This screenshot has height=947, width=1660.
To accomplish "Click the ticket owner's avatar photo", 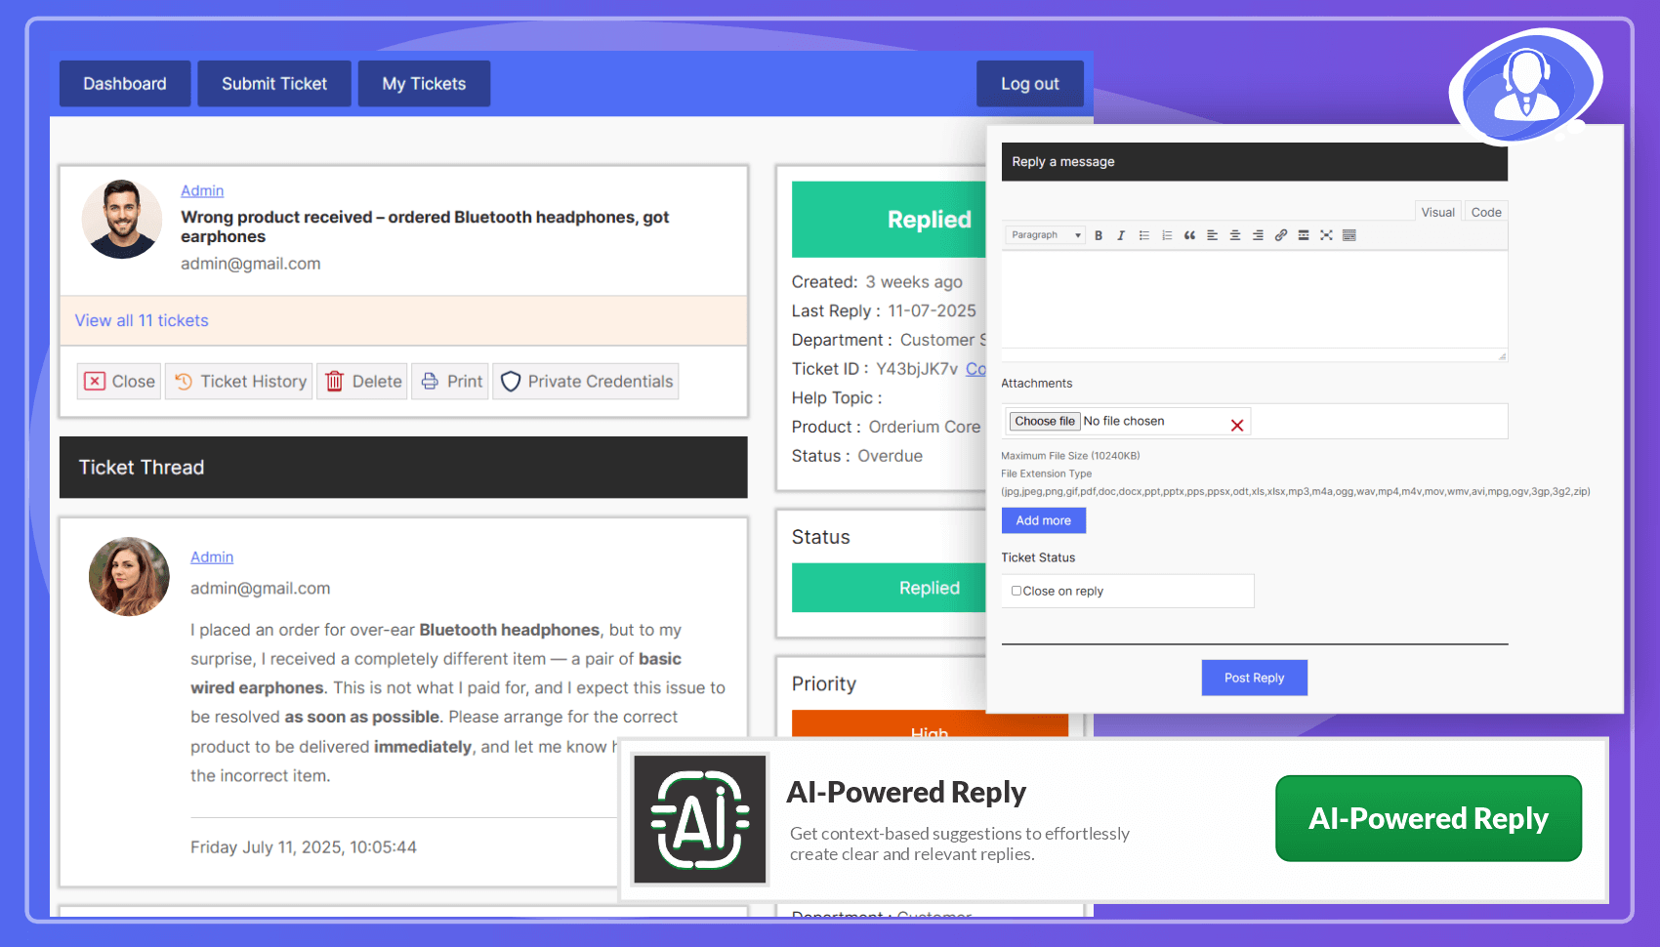I will click(x=122, y=219).
